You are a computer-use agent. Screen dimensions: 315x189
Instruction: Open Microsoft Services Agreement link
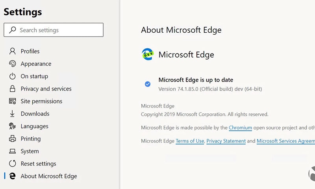click(286, 141)
